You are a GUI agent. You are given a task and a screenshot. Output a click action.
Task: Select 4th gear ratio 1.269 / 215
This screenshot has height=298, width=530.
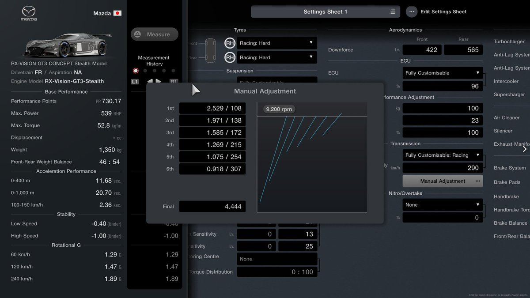pos(212,145)
